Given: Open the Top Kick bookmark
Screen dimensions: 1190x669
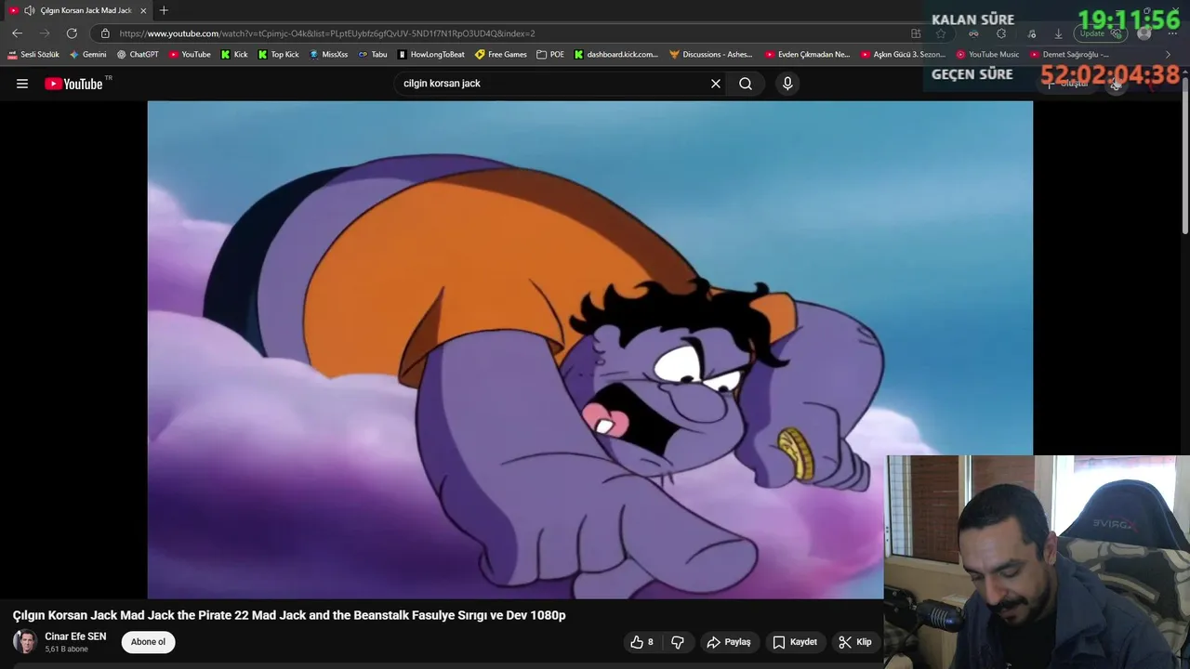Looking at the screenshot, I should coord(279,55).
